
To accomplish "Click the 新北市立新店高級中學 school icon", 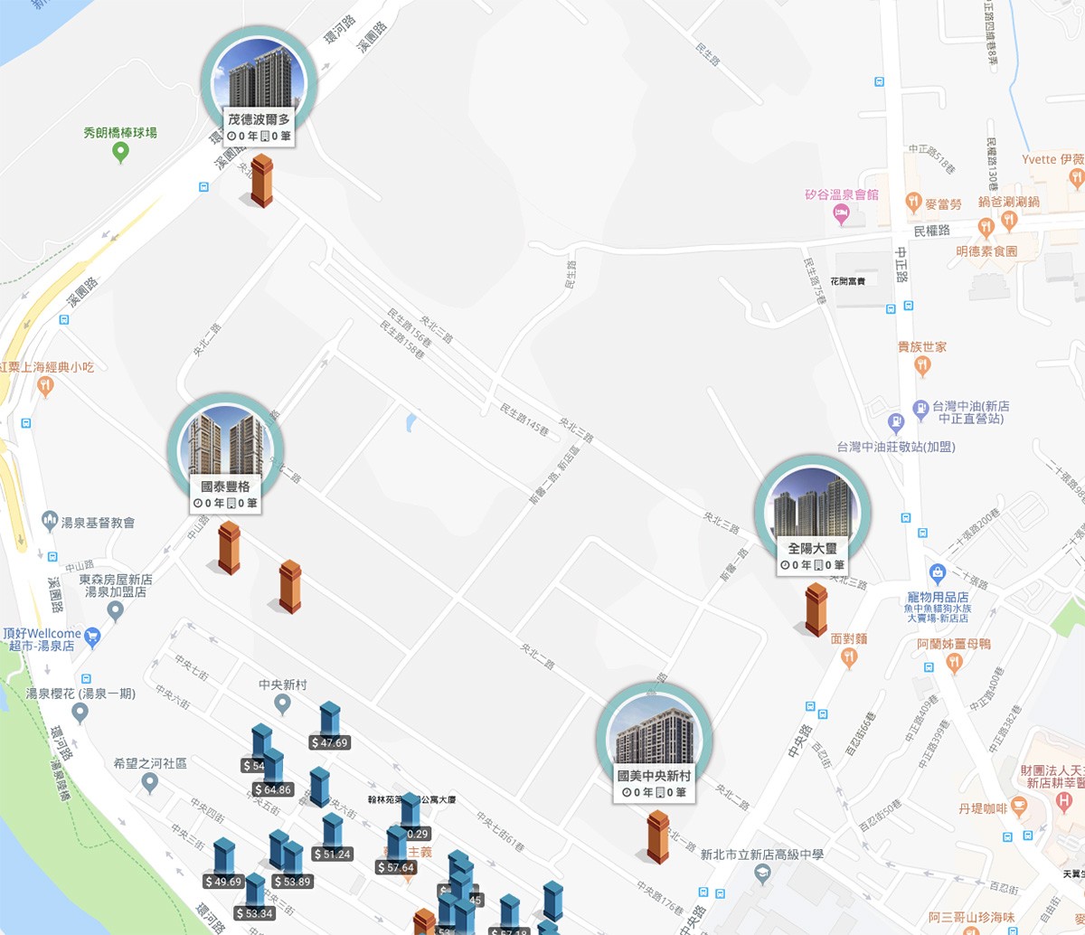I will tap(761, 874).
